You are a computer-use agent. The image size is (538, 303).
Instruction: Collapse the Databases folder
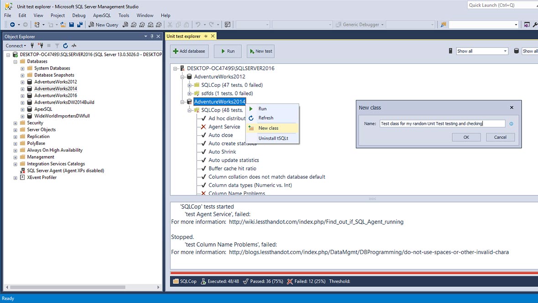pyautogui.click(x=15, y=62)
